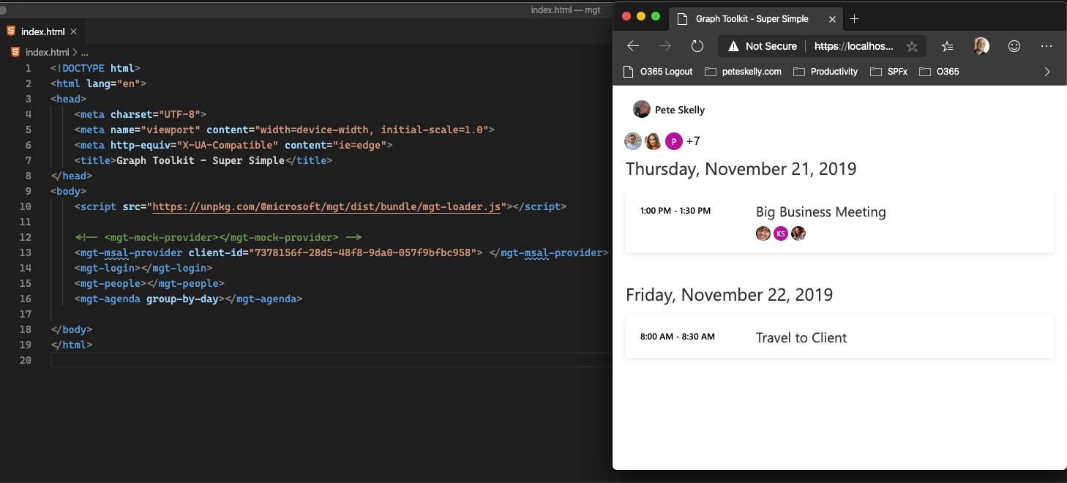Click Pete Skelly's avatar in login control
This screenshot has width=1067, height=483.
click(642, 110)
